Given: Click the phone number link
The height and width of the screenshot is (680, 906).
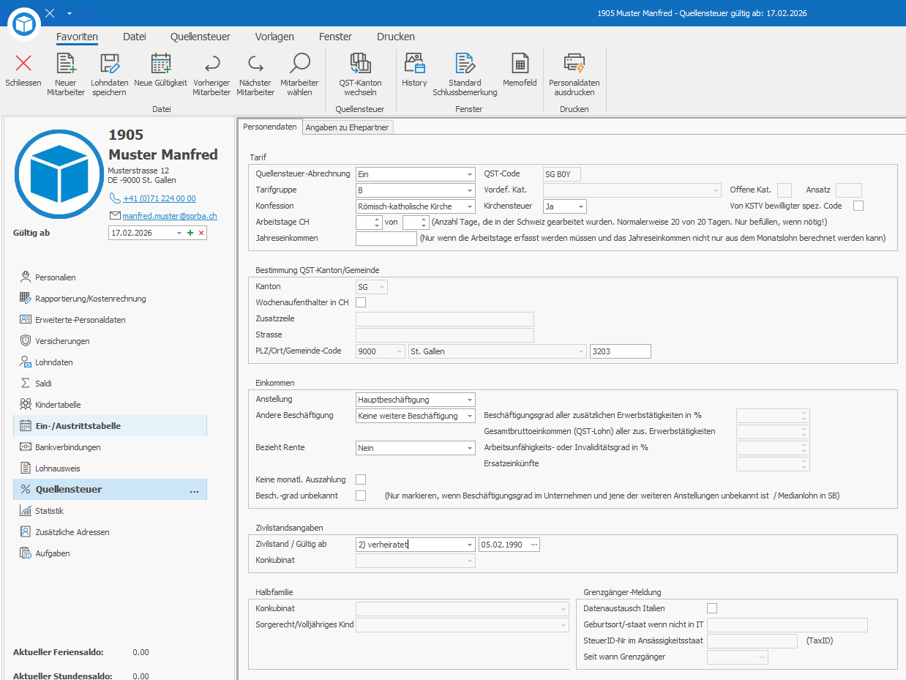Looking at the screenshot, I should click(x=159, y=198).
